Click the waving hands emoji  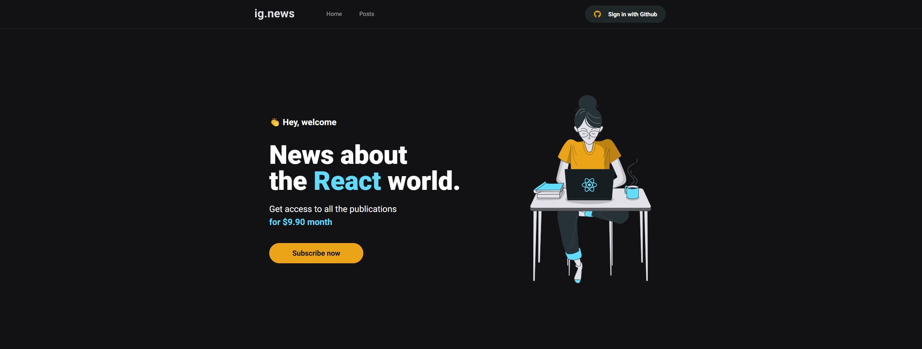[x=275, y=122]
